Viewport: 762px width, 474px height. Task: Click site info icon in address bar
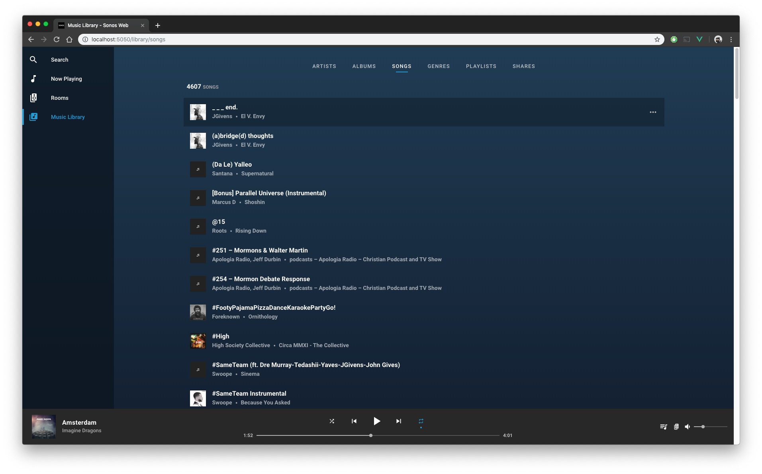coord(85,39)
